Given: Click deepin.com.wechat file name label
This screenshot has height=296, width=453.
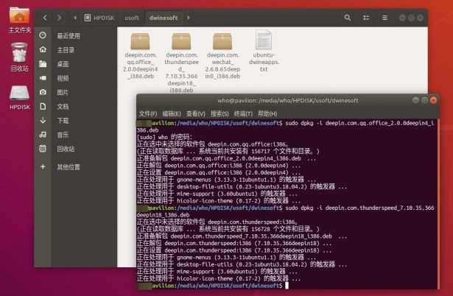Looking at the screenshot, I should [222, 66].
